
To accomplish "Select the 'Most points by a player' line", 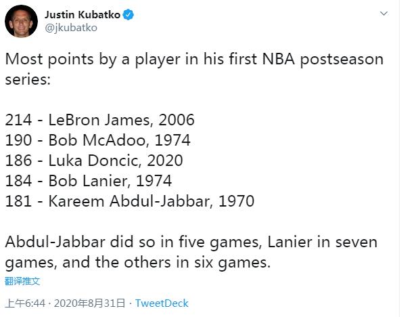I will [x=194, y=59].
